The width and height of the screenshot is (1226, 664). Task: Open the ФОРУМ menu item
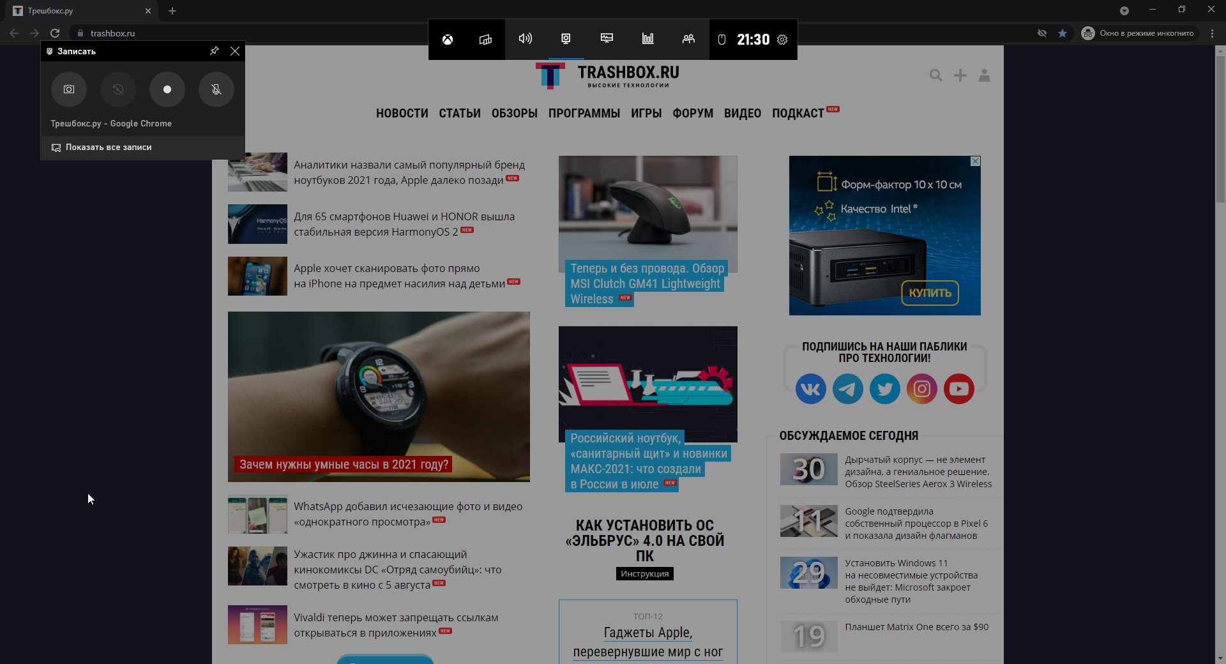click(x=693, y=113)
